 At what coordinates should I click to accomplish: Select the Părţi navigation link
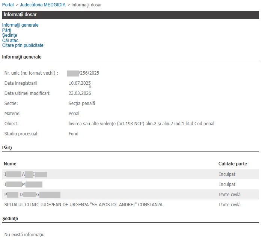point(7,30)
